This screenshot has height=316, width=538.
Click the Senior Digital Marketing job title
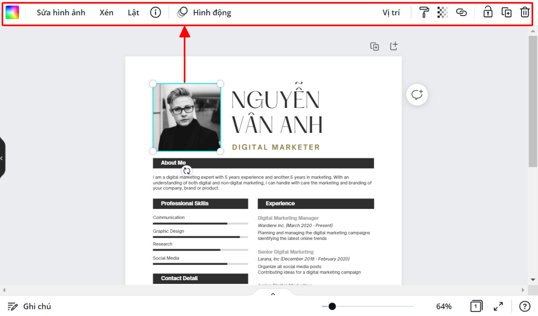[x=286, y=252]
